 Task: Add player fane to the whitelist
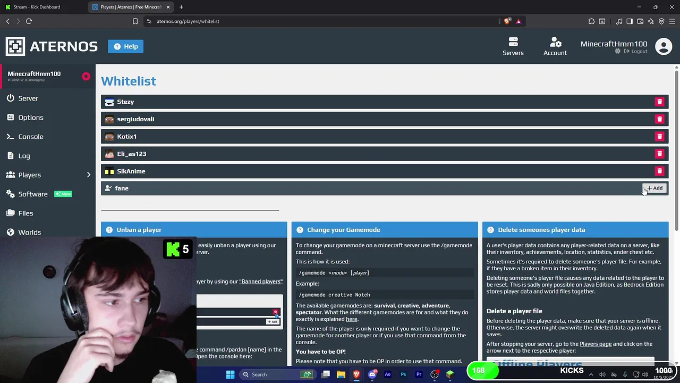[x=654, y=188]
